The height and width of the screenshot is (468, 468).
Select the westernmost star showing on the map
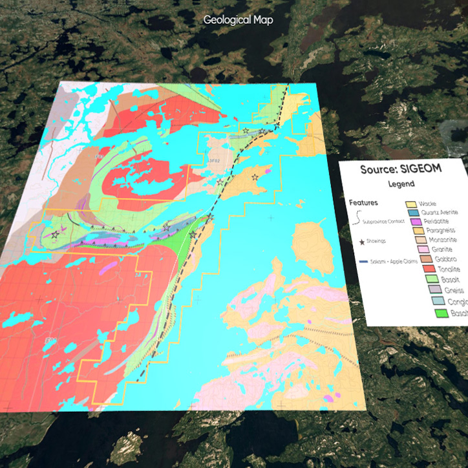coord(55,235)
